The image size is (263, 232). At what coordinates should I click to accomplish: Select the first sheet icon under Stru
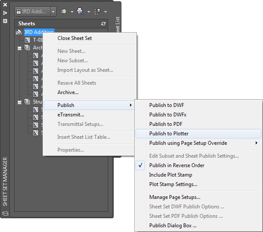(36, 110)
